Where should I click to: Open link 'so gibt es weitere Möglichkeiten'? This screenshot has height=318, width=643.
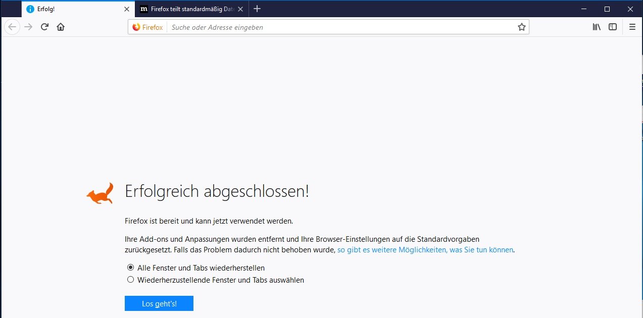point(425,249)
